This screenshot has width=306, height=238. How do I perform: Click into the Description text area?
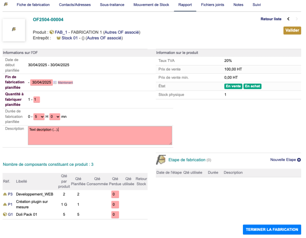pyautogui.click(x=100, y=136)
